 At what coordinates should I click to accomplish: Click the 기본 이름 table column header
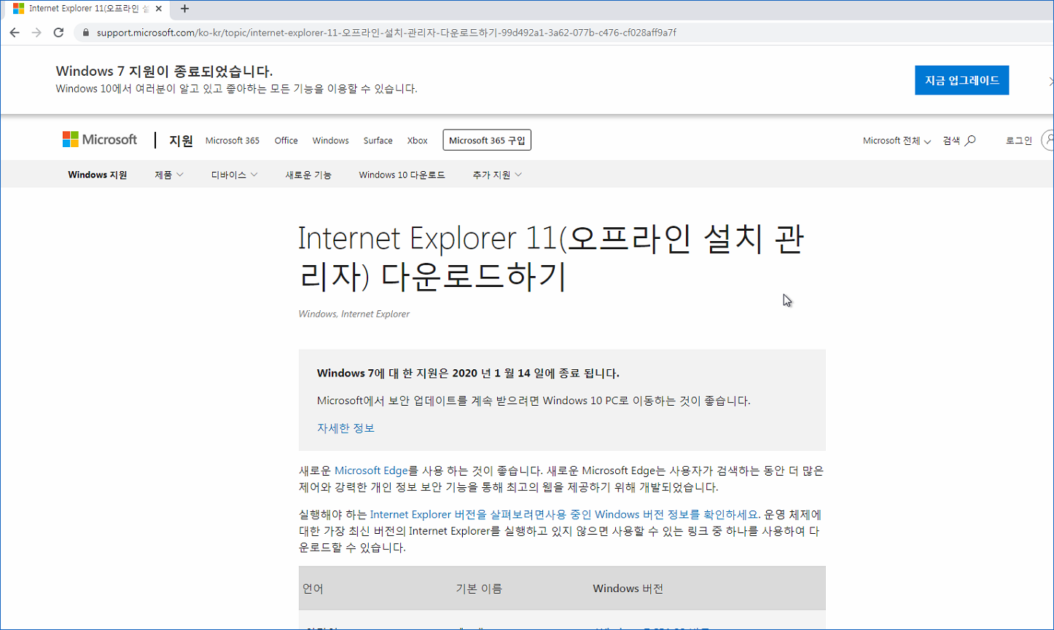479,588
